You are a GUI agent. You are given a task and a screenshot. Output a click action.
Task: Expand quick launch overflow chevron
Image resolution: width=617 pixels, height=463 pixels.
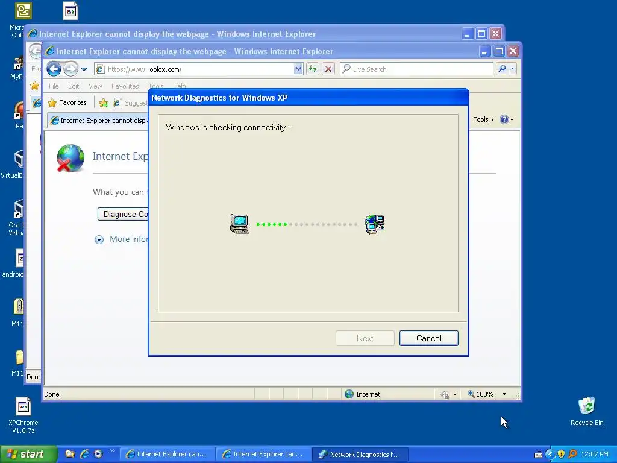[112, 451]
